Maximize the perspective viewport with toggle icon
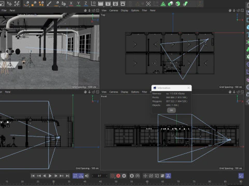The image size is (249, 186). tap(98, 10)
